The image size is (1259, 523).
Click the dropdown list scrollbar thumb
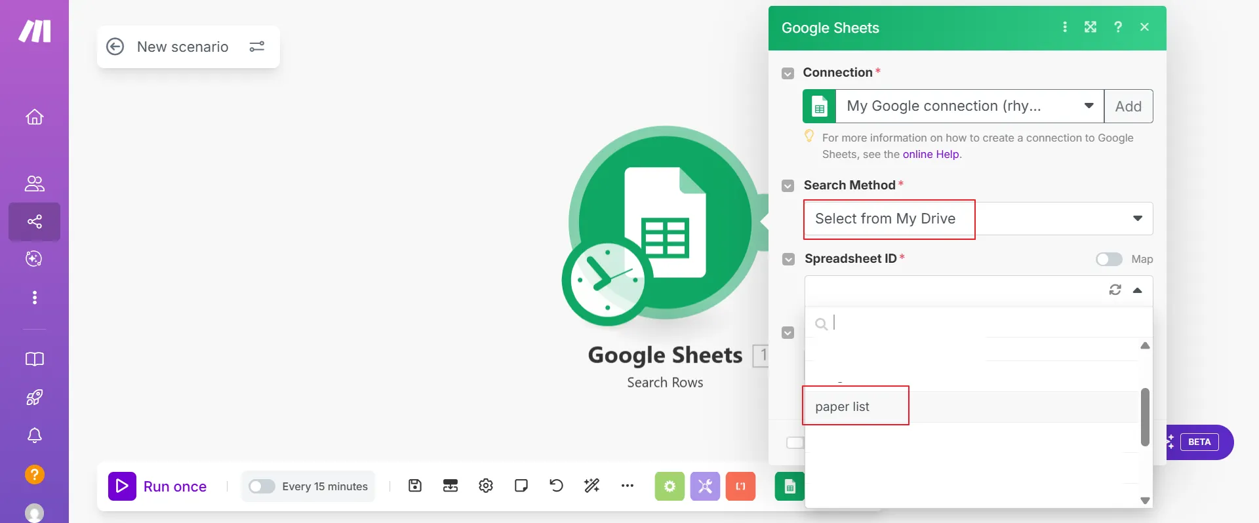click(1145, 417)
